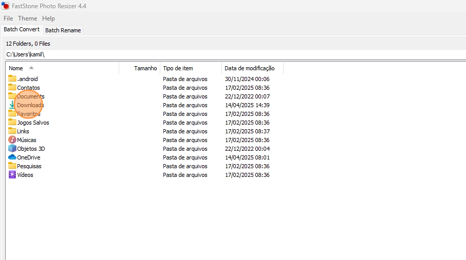The width and height of the screenshot is (466, 260).
Task: Select the Batch Convert tab
Action: point(22,30)
